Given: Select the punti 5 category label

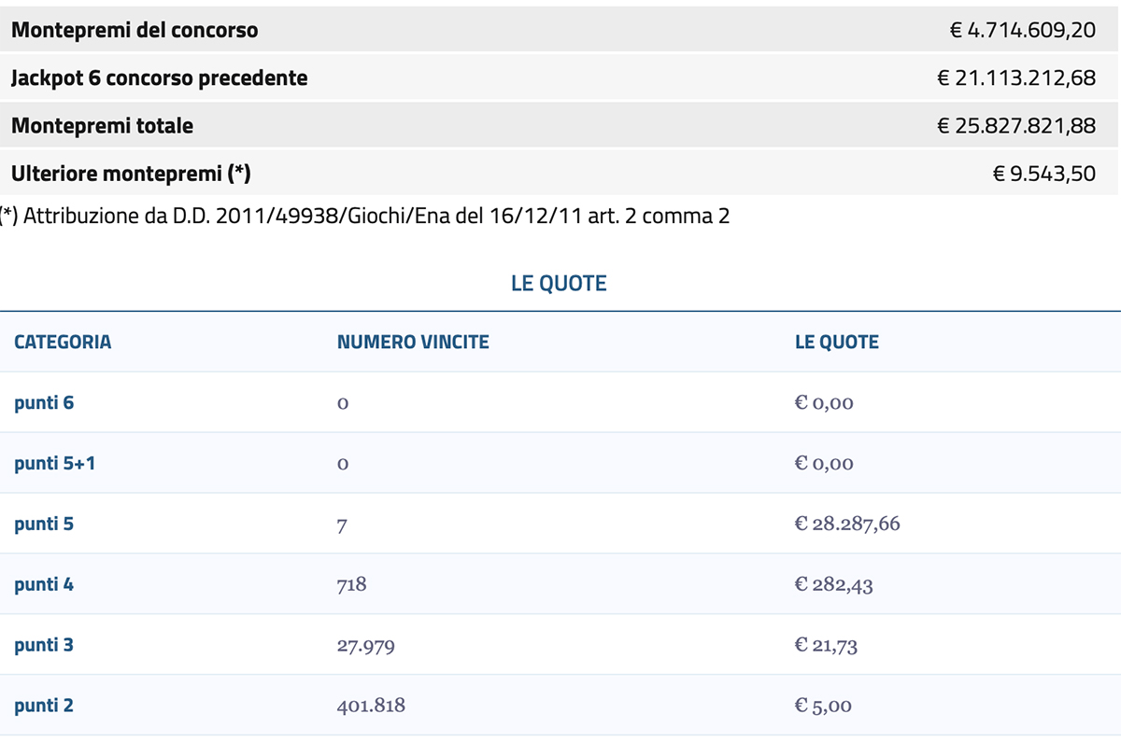Looking at the screenshot, I should 44,524.
